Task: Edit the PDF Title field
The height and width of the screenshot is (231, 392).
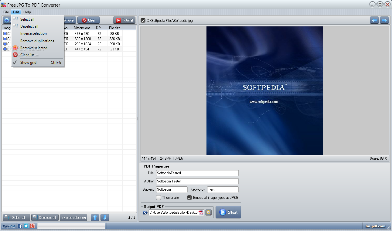Action: click(x=197, y=173)
